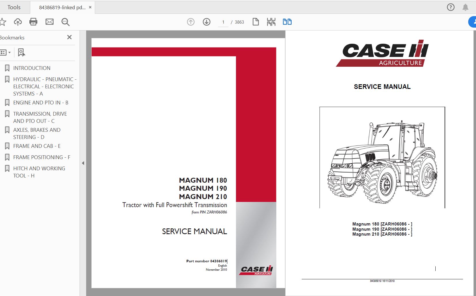Click bookmark icon beside INTRODUCTION
This screenshot has height=296, width=476.
pyautogui.click(x=7, y=68)
